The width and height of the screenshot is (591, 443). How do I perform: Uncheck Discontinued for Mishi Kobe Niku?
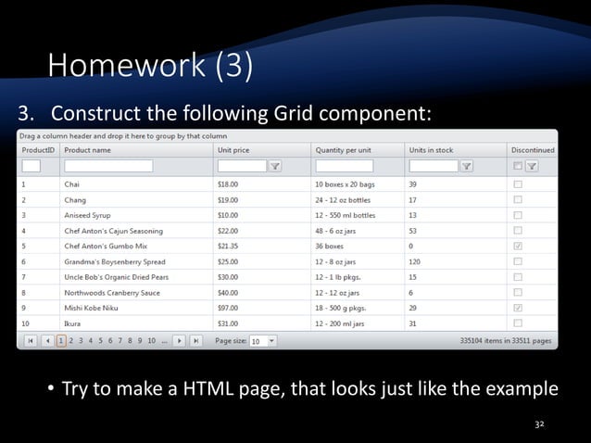click(x=518, y=308)
